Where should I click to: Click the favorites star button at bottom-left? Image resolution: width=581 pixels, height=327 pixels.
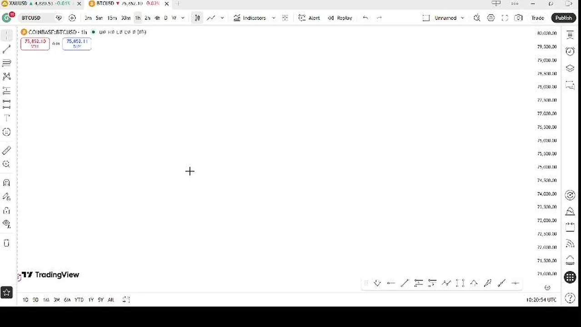[6, 292]
